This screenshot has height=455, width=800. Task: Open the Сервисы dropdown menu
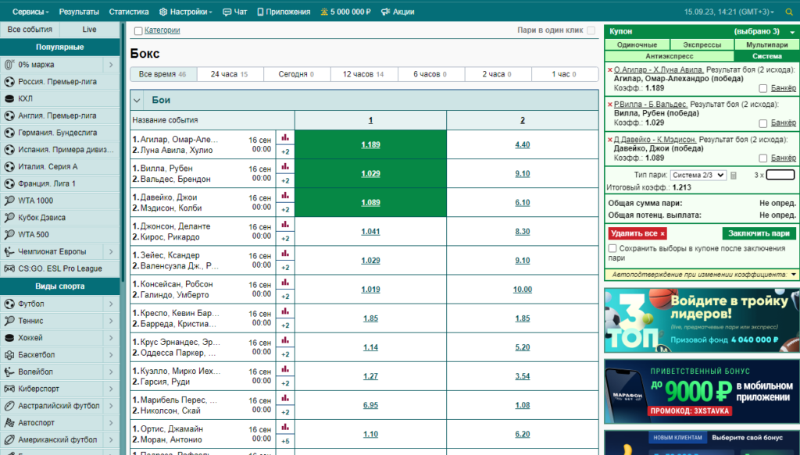pyautogui.click(x=30, y=12)
